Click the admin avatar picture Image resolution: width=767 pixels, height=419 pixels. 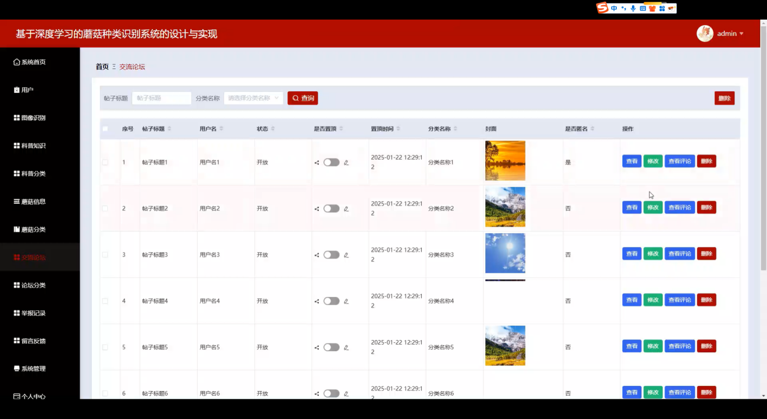pyautogui.click(x=705, y=34)
